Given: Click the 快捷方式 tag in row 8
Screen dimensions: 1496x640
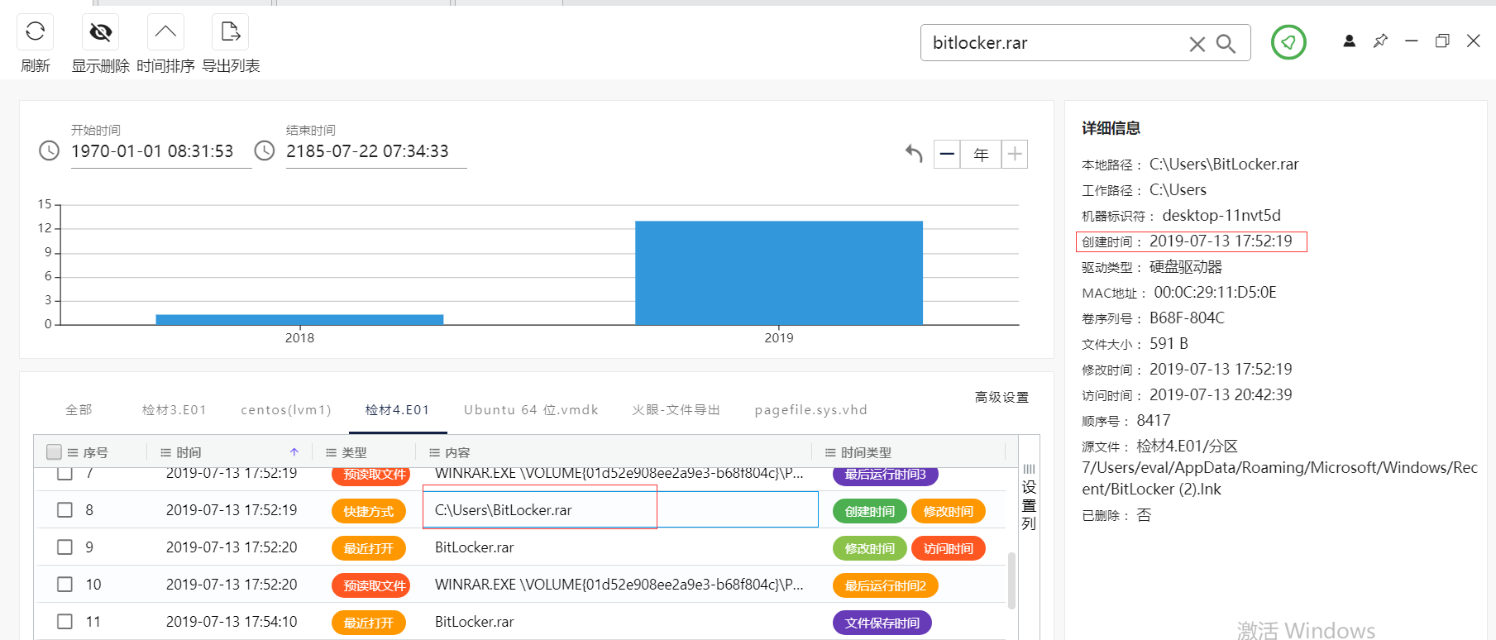Looking at the screenshot, I should [369, 511].
